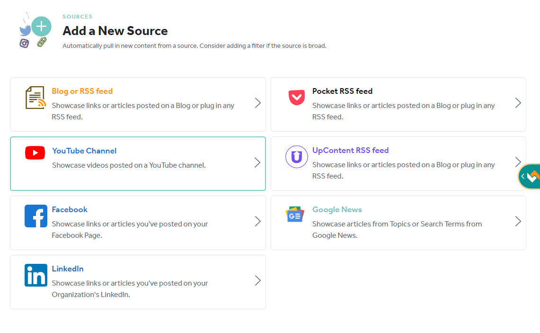This screenshot has width=540, height=333.
Task: Expand the LinkedIn source chevron
Action: pyautogui.click(x=257, y=280)
